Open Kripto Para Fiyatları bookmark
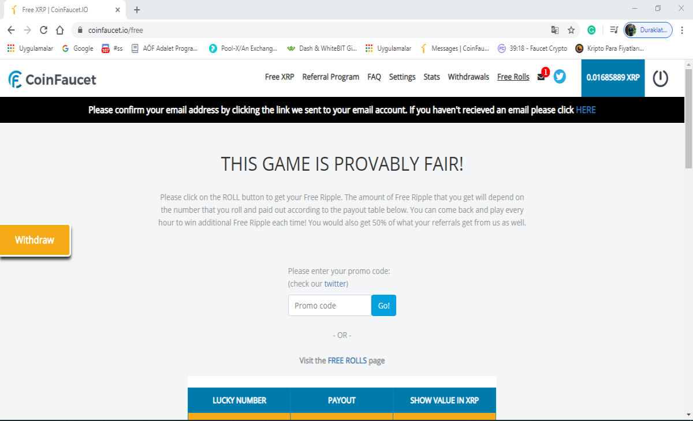This screenshot has height=421, width=693. point(609,48)
